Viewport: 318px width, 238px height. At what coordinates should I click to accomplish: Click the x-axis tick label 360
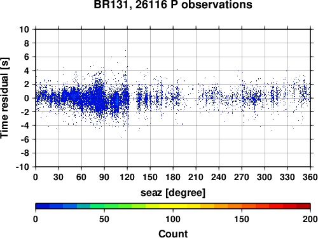coord(310,177)
